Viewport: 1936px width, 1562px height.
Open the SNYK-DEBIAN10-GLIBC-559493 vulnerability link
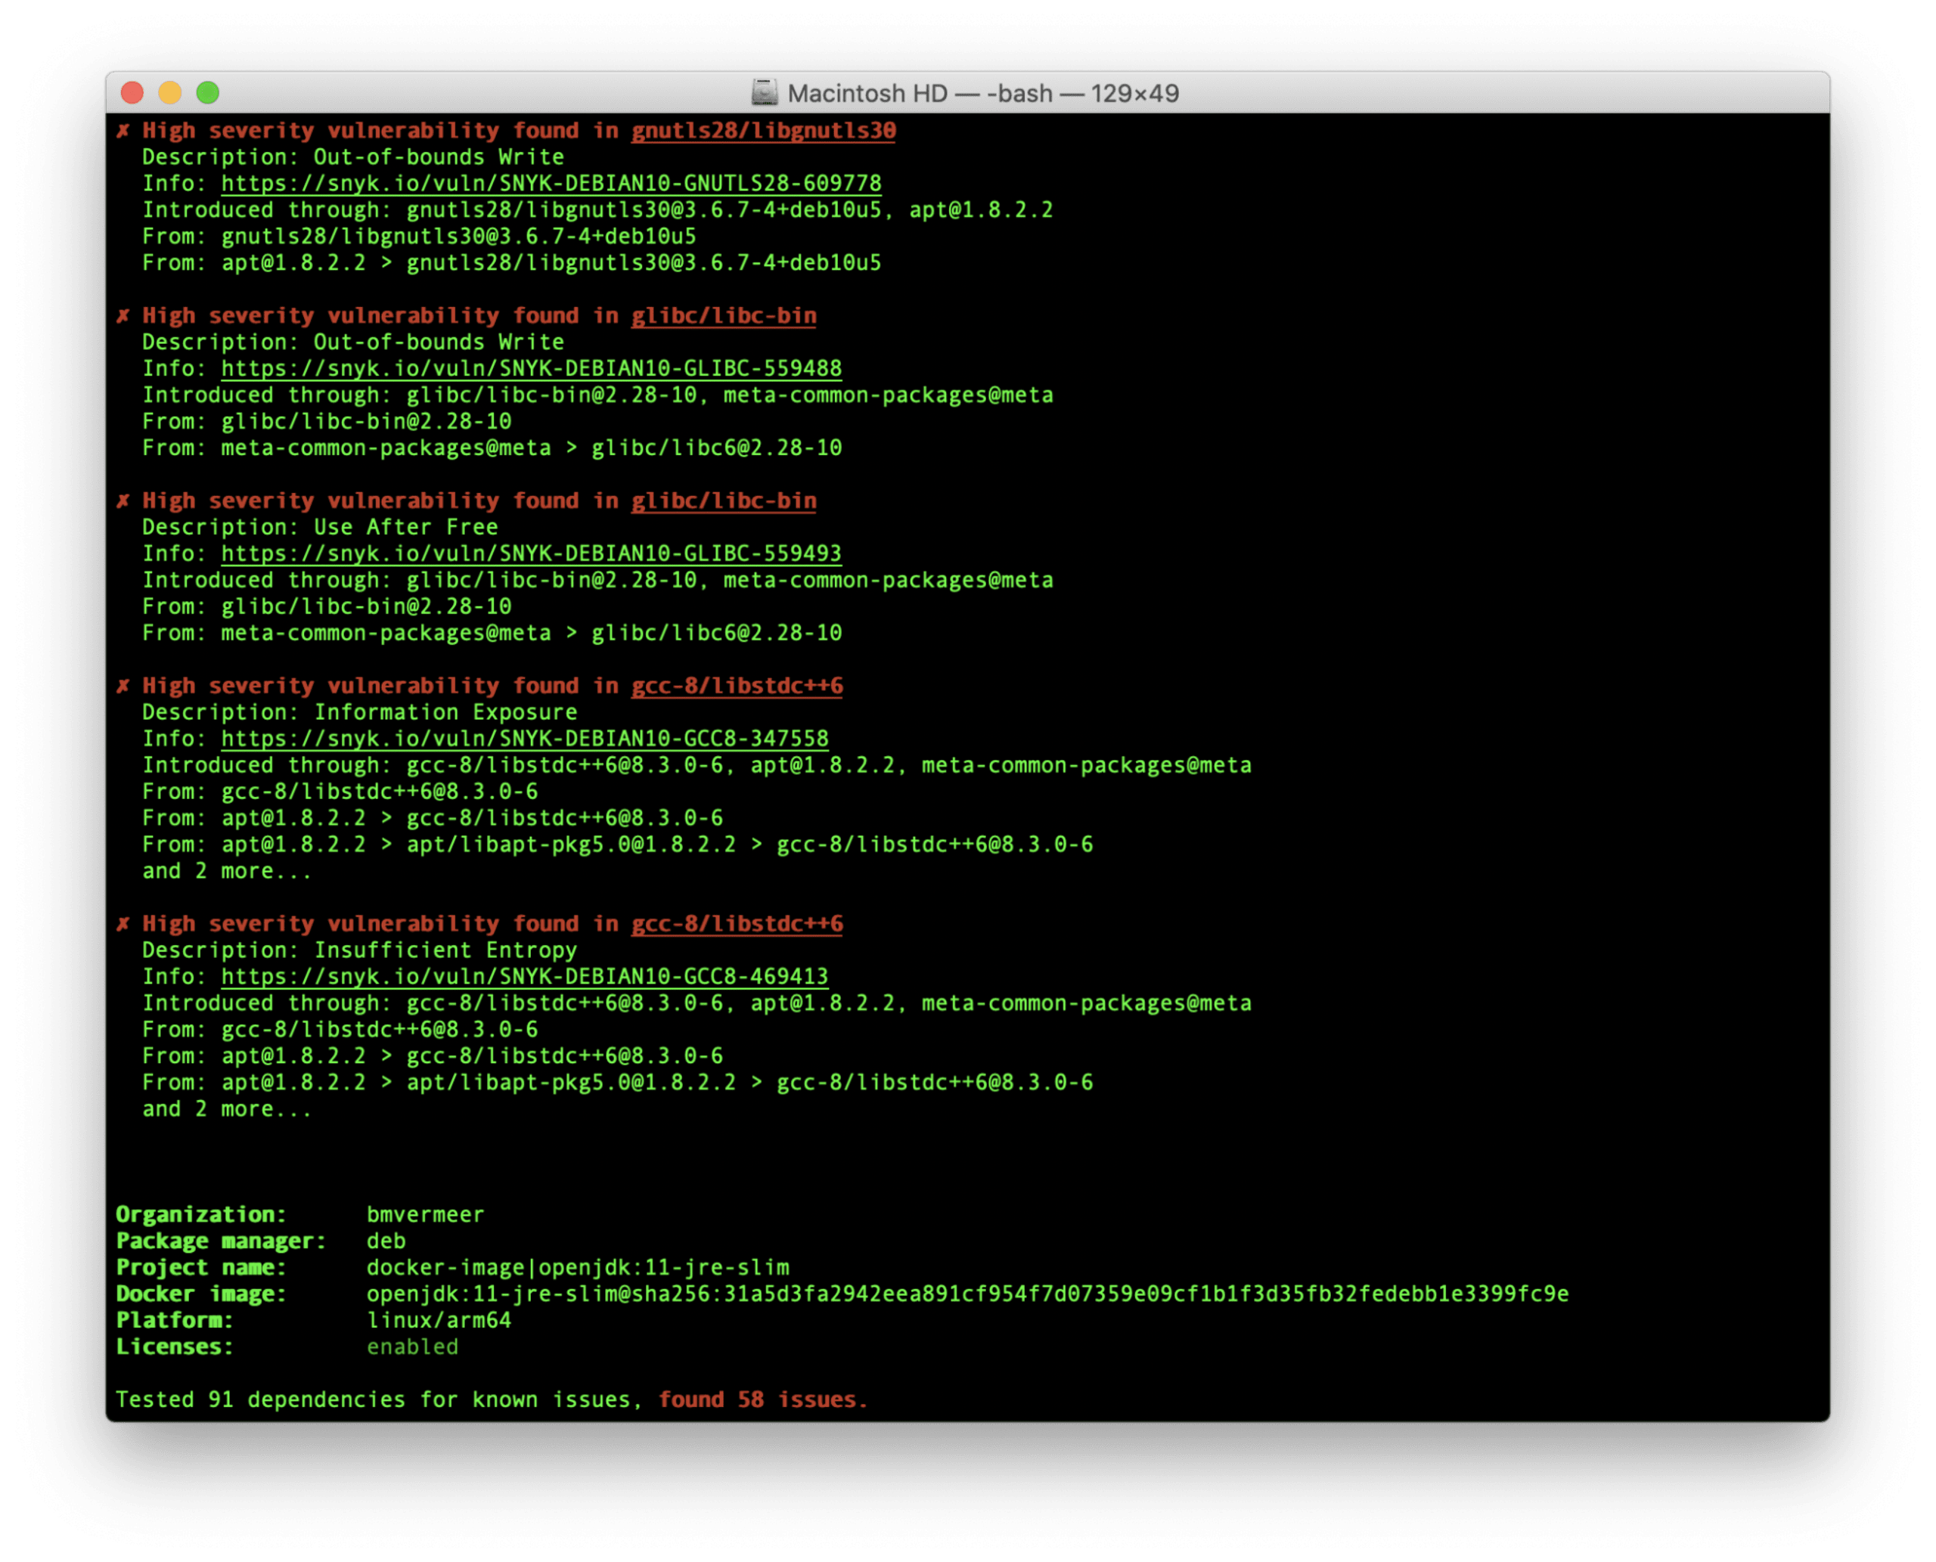[x=531, y=554]
